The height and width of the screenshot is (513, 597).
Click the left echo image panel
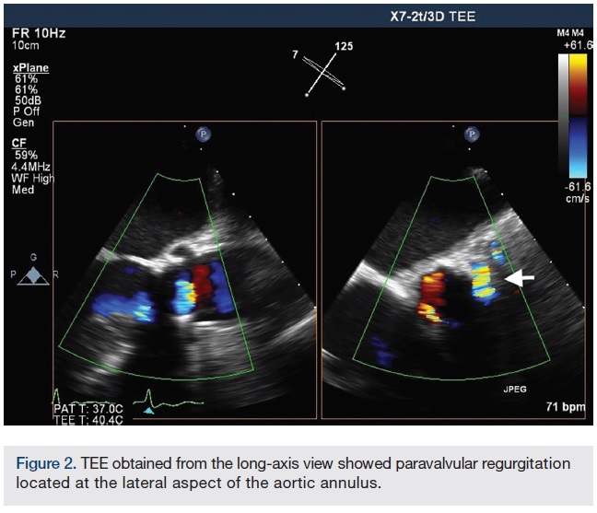point(184,267)
